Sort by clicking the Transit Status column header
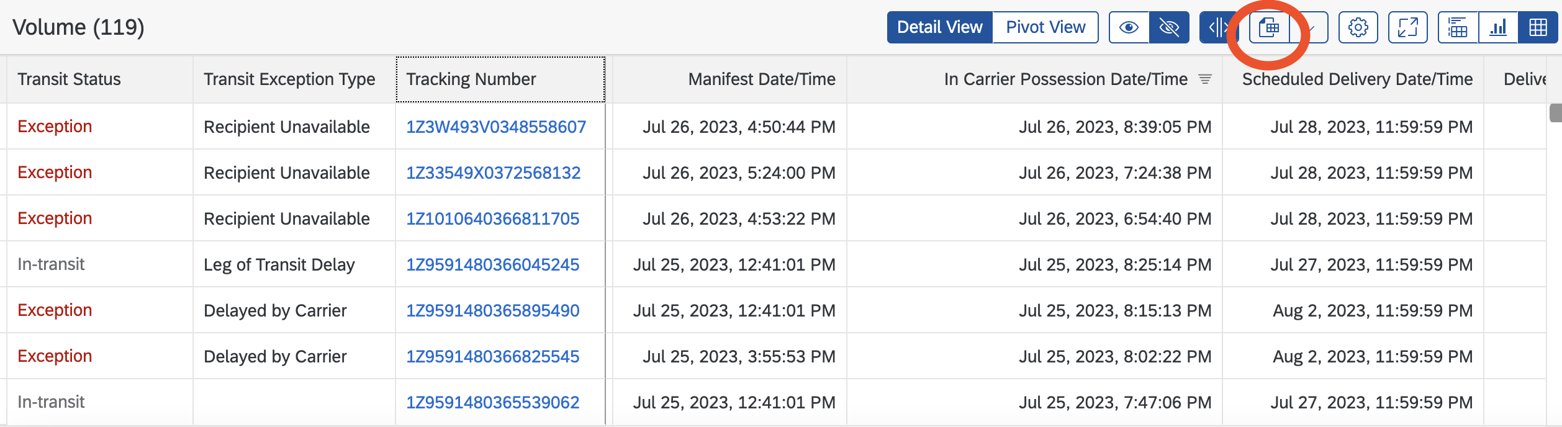The image size is (1562, 427). (x=70, y=79)
